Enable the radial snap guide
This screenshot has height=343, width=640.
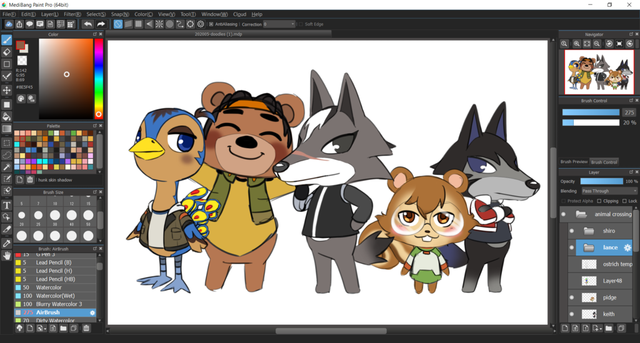[159, 24]
